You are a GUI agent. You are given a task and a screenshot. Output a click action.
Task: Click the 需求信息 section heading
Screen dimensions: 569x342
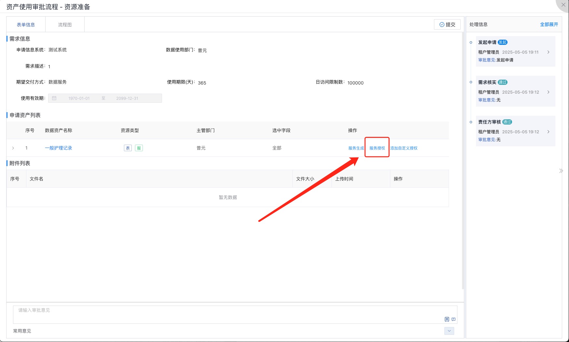pos(20,39)
